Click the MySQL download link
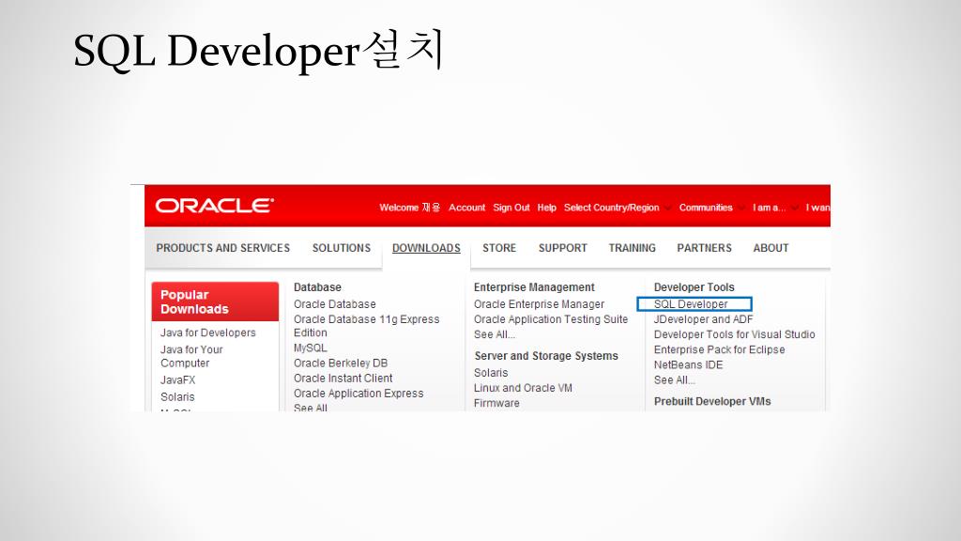This screenshot has height=541, width=961. 310,348
